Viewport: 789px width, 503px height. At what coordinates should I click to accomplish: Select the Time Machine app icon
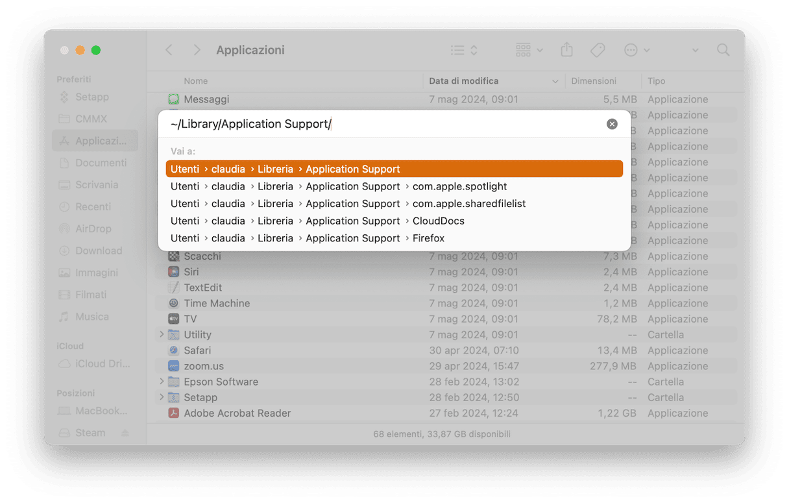(173, 303)
